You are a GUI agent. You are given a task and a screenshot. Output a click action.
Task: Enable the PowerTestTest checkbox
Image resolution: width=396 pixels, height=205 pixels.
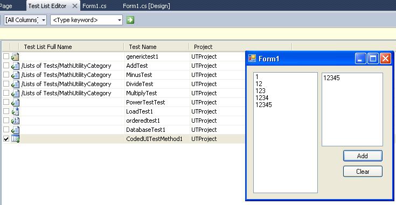coord(6,102)
